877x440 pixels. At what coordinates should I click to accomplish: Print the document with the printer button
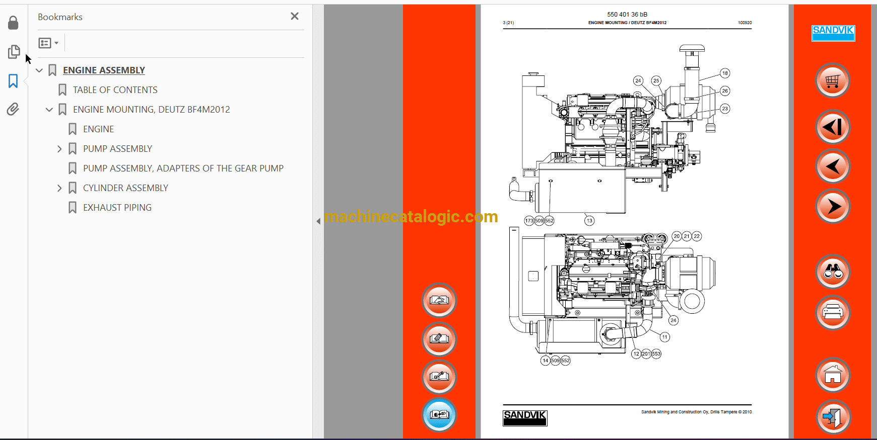[x=833, y=313]
